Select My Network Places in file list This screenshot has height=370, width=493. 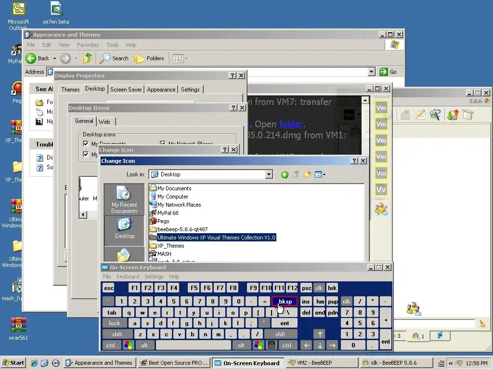[175, 204]
